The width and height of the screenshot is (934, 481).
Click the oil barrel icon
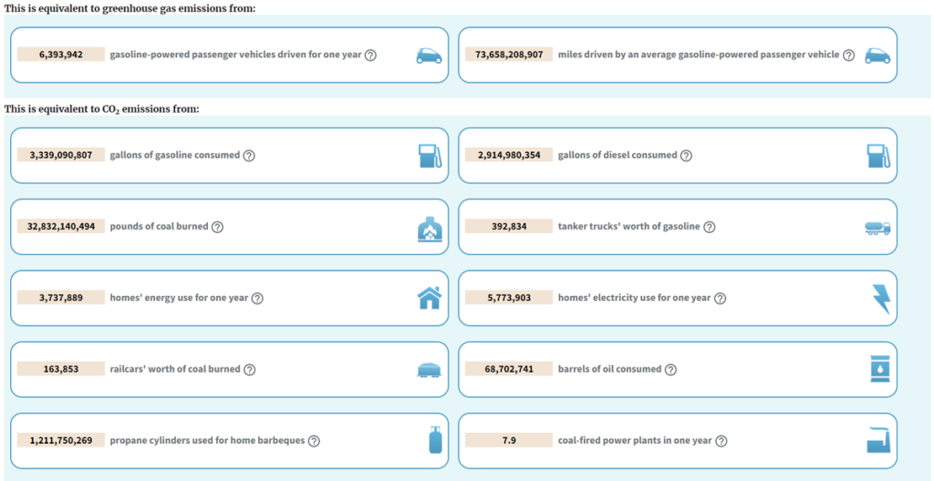tap(879, 369)
